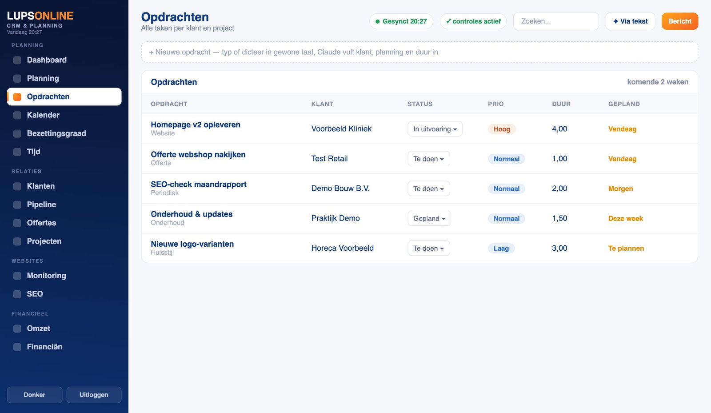Click the orange Opdrachten sidebar icon
The image size is (711, 413).
coord(17,97)
